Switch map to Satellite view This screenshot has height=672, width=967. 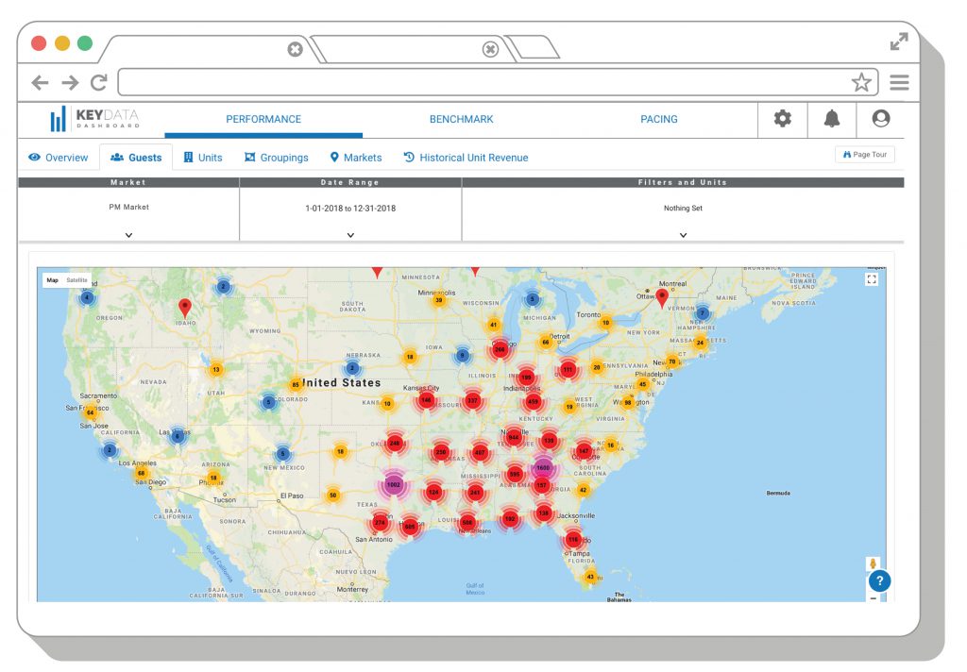[77, 280]
